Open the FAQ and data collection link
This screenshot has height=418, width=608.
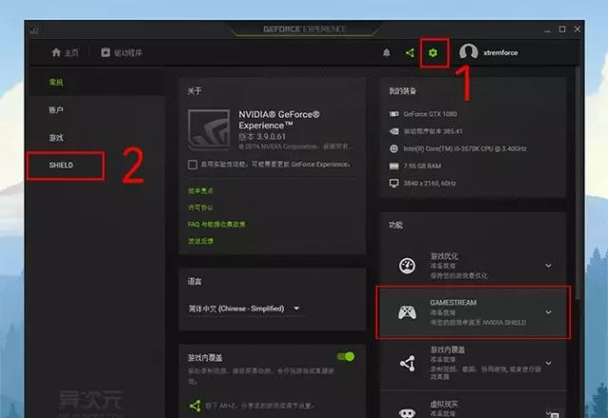pyautogui.click(x=217, y=224)
